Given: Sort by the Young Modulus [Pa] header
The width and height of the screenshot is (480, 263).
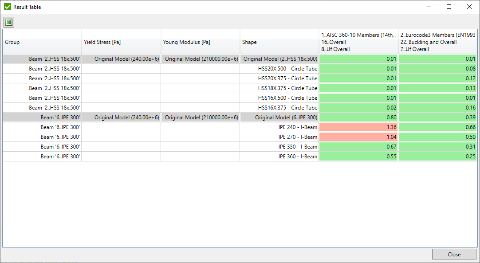Looking at the screenshot, I should pos(200,42).
